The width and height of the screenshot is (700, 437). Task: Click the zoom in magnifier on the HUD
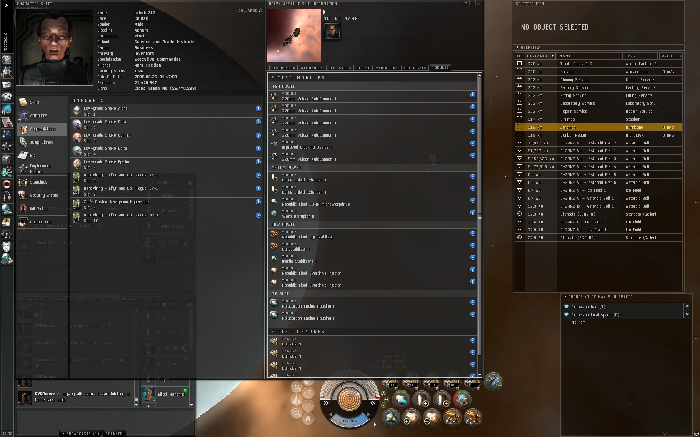[296, 387]
